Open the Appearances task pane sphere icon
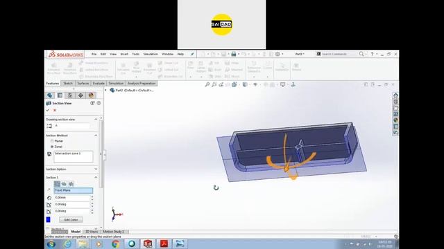 tap(395, 120)
